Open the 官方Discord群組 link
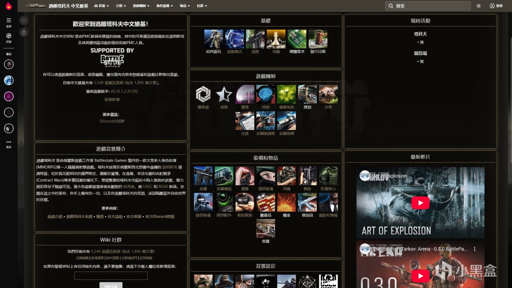 [x=160, y=216]
